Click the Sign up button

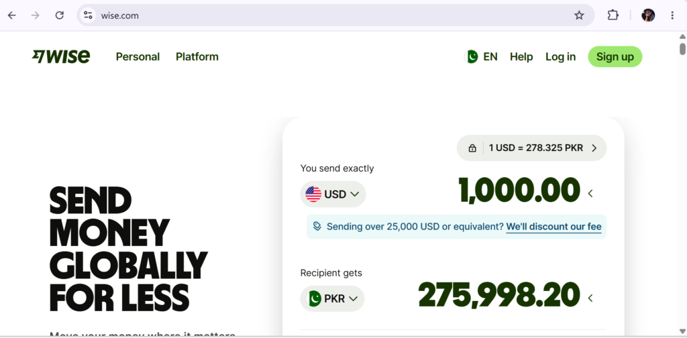coord(615,56)
